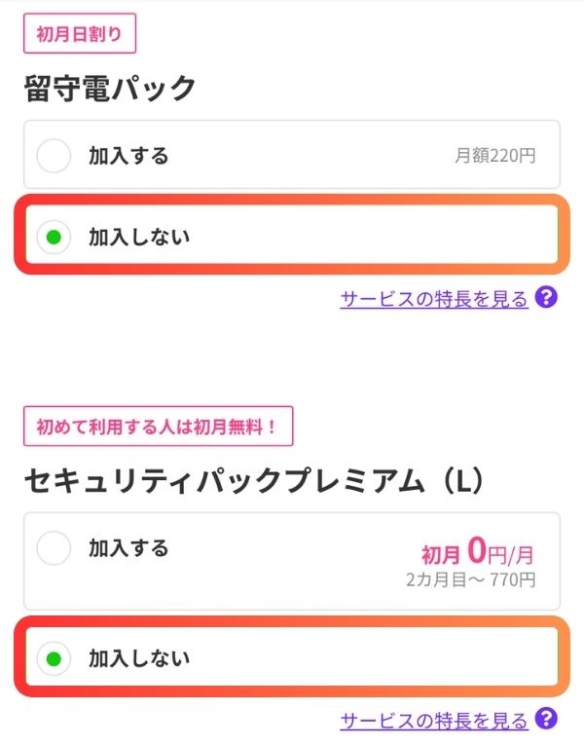
Task: Click the 月額220円 price text
Action: [x=494, y=156]
